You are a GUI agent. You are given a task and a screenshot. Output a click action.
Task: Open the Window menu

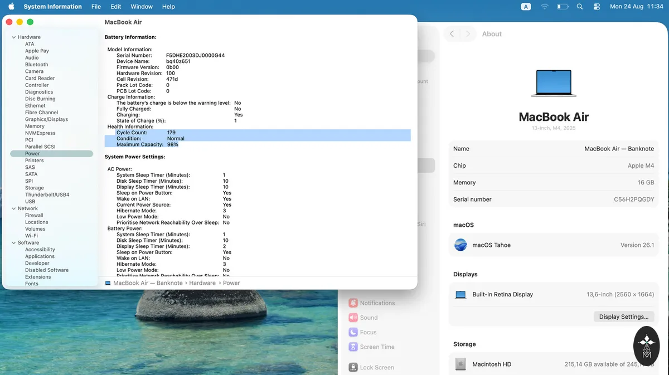coord(142,7)
